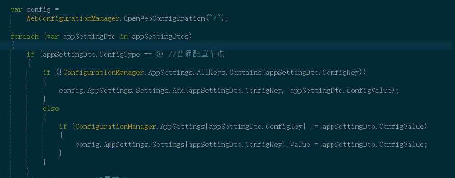Place cursor on WebConfigurationManager class name
455x178 pixels.
pos(73,18)
